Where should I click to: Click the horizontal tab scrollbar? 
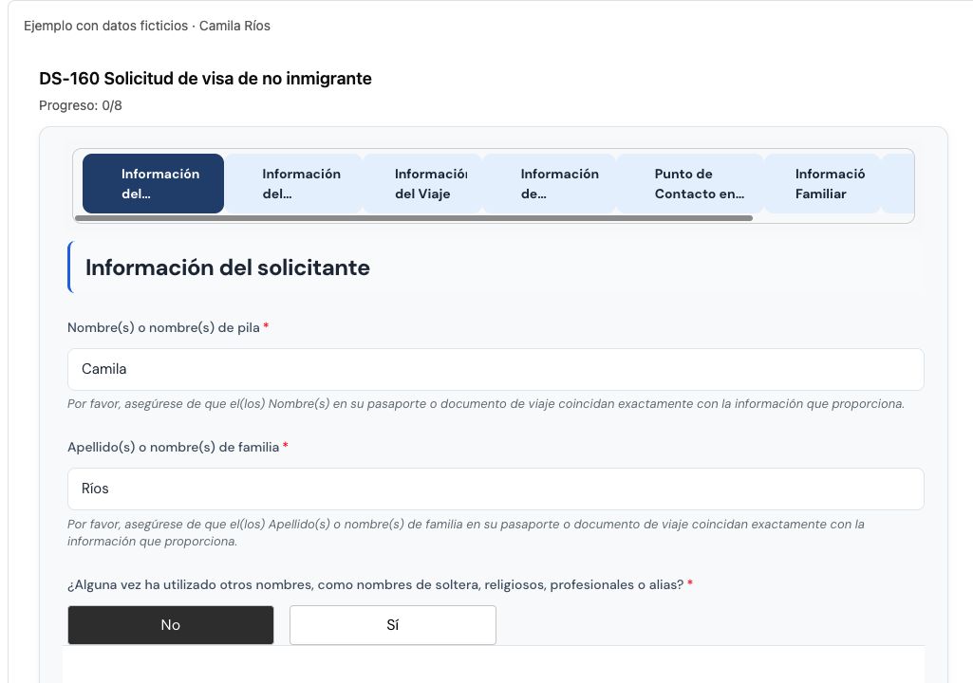[414, 218]
